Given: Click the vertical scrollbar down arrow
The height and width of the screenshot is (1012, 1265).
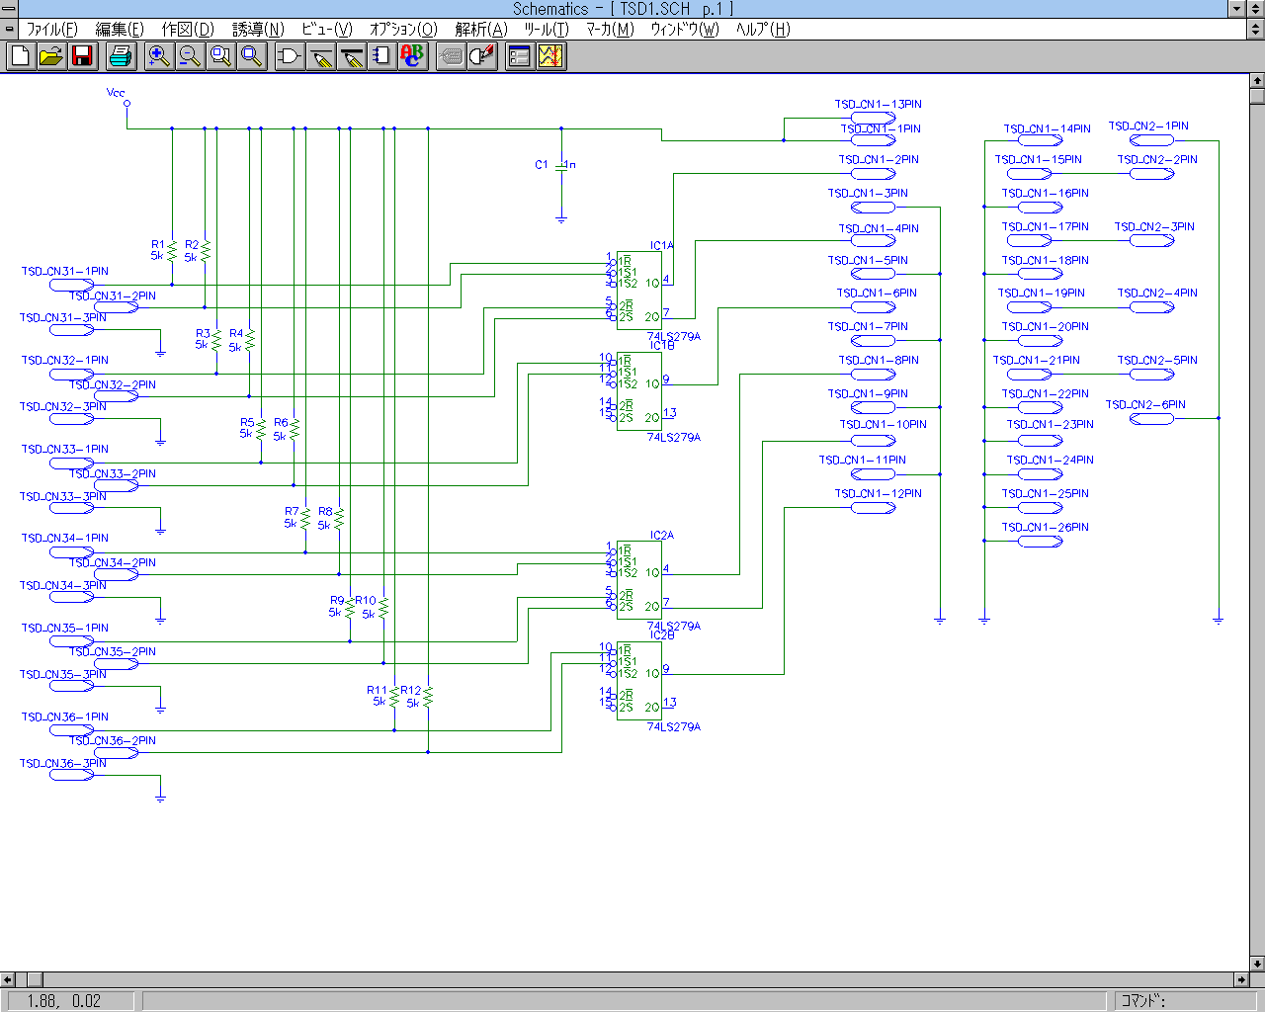Looking at the screenshot, I should (x=1257, y=964).
